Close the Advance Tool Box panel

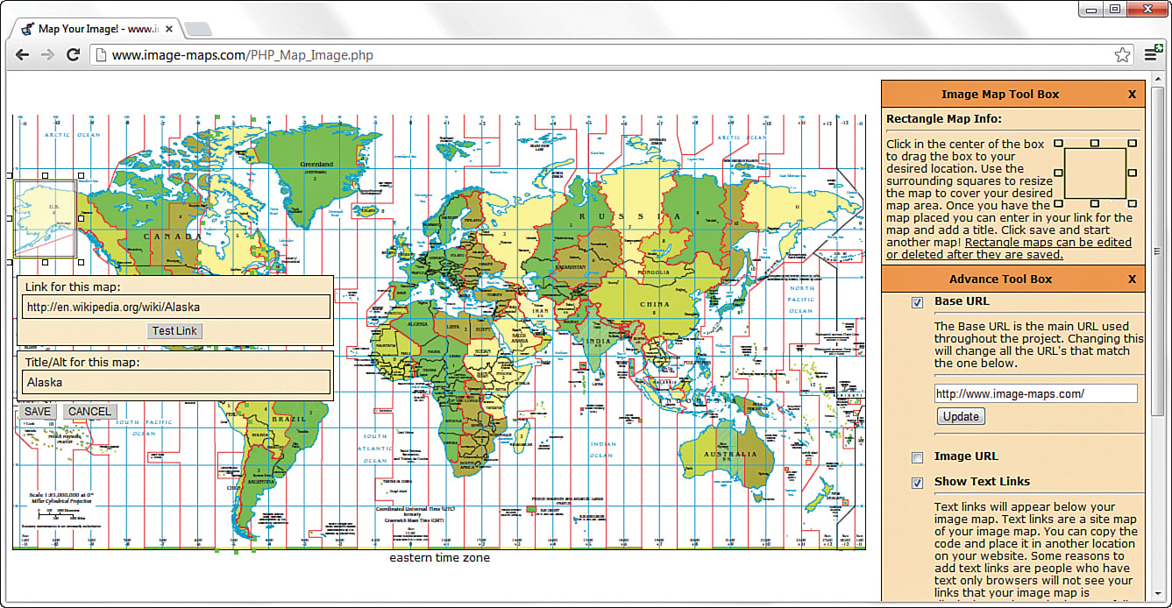click(1132, 279)
